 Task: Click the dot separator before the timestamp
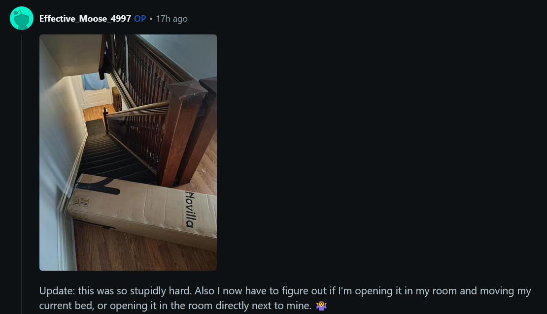pos(151,19)
